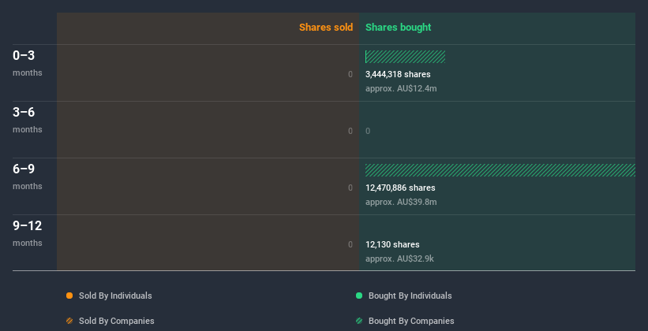648x331 pixels.
Task: Select the Sold By Companies legend label
Action: (x=117, y=321)
